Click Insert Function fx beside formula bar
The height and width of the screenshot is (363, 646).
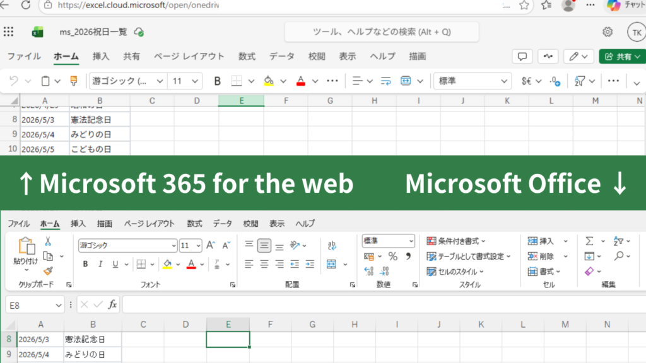click(x=112, y=304)
